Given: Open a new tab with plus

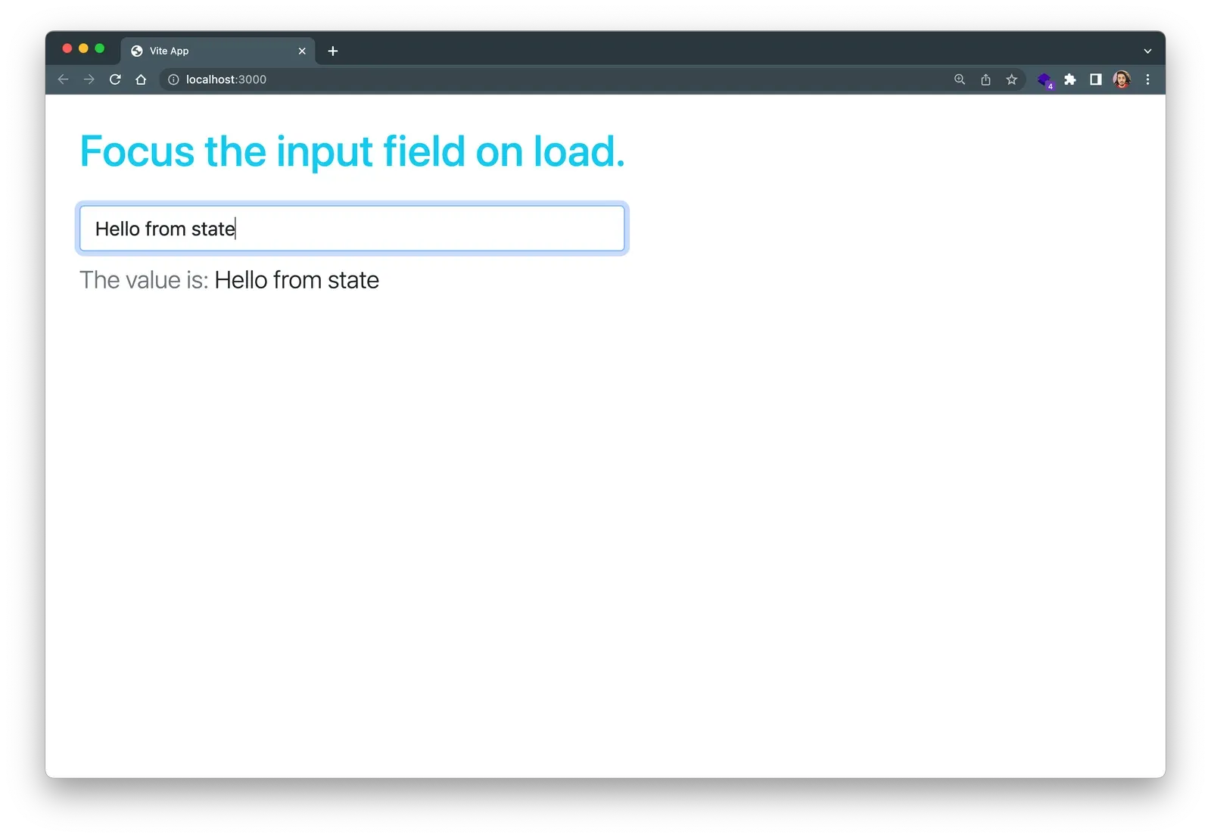Looking at the screenshot, I should [x=333, y=51].
